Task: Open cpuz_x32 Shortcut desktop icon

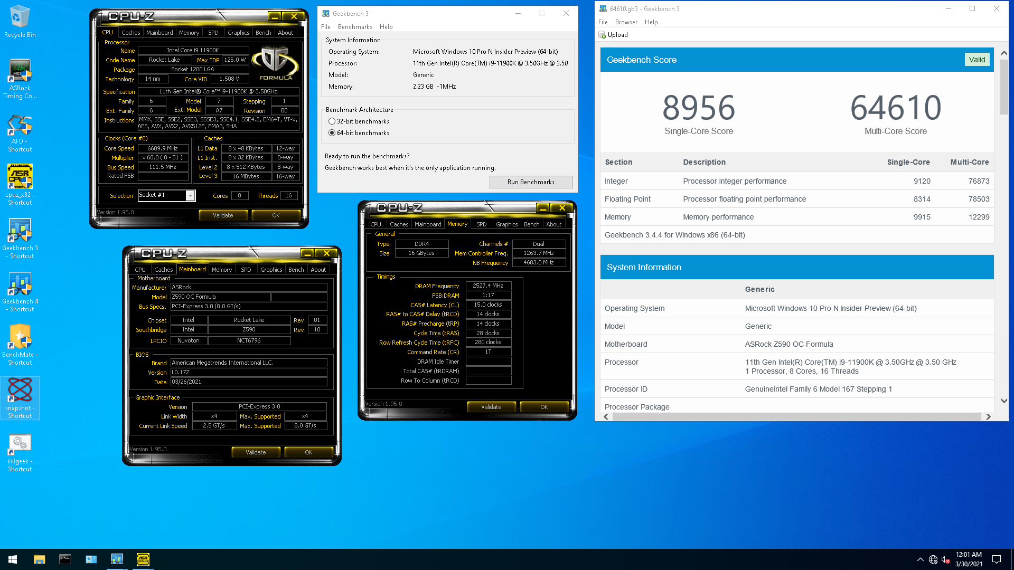Action: tap(20, 185)
